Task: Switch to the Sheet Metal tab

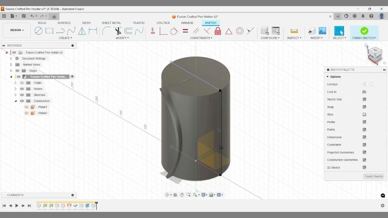Action: point(112,23)
